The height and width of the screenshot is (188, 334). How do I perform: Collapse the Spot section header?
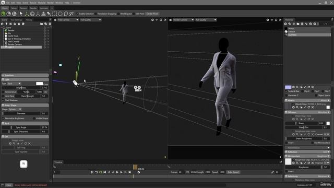[x=25, y=123]
